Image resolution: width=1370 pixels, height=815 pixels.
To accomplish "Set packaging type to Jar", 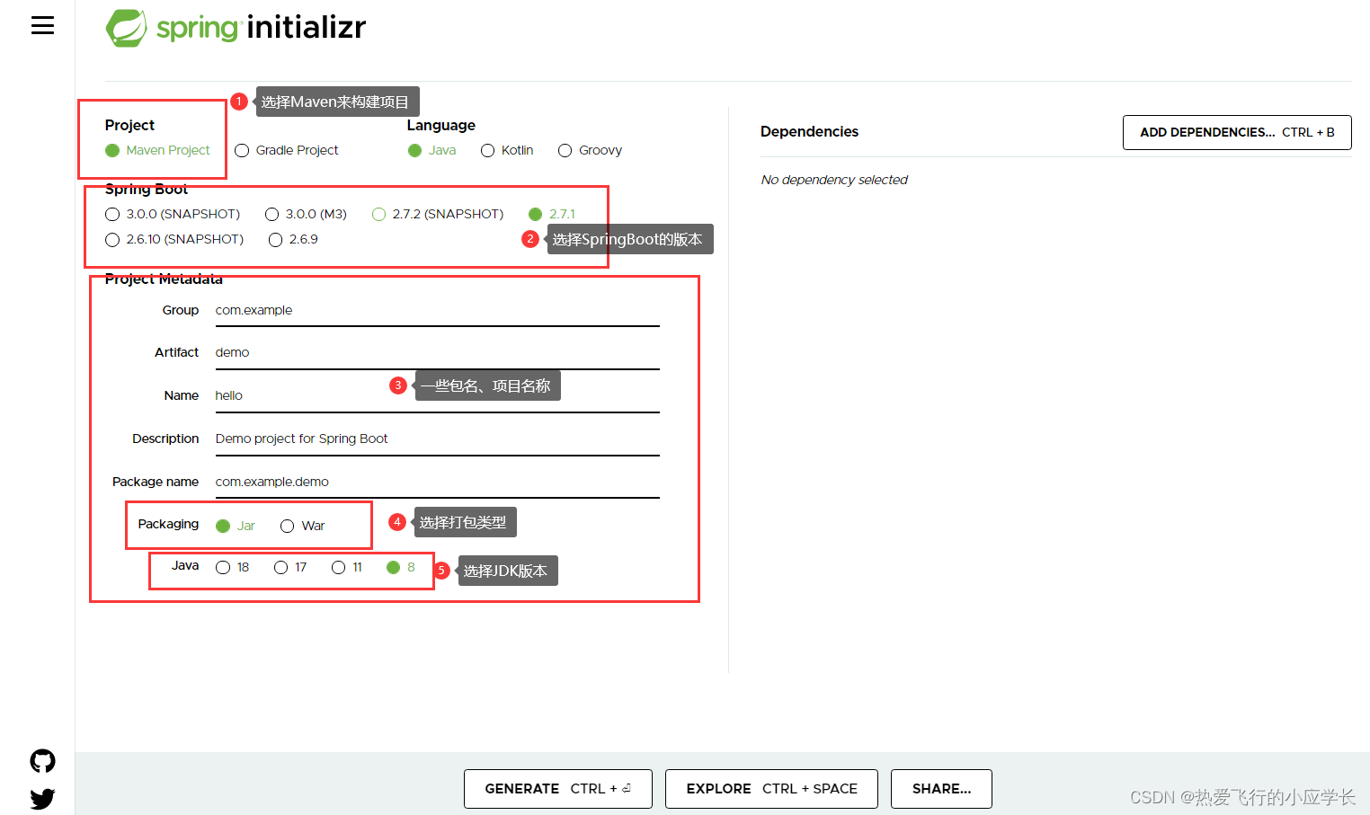I will (x=236, y=526).
